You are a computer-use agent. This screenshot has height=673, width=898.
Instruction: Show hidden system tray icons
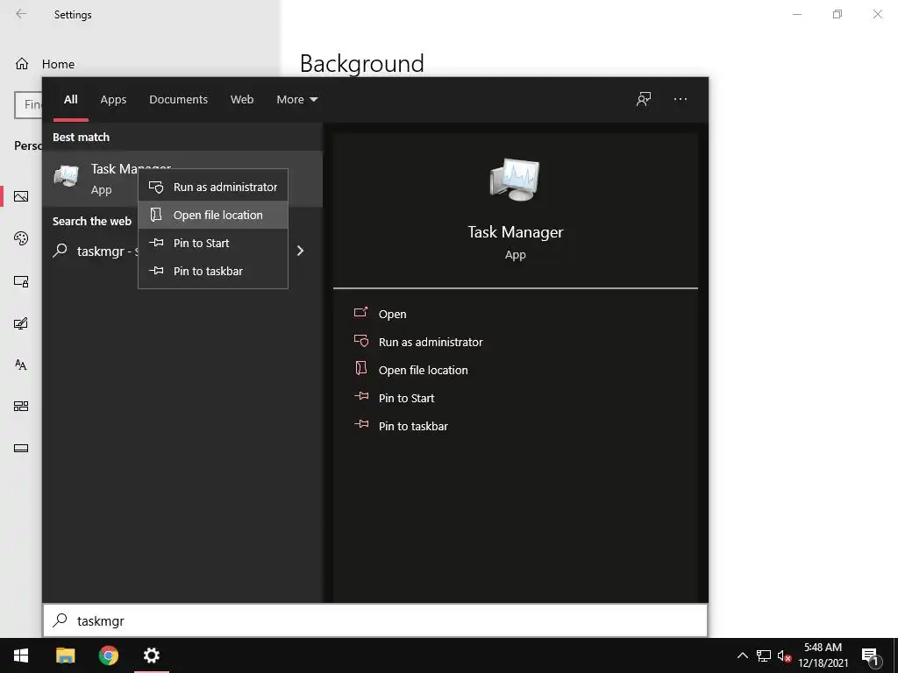742,655
